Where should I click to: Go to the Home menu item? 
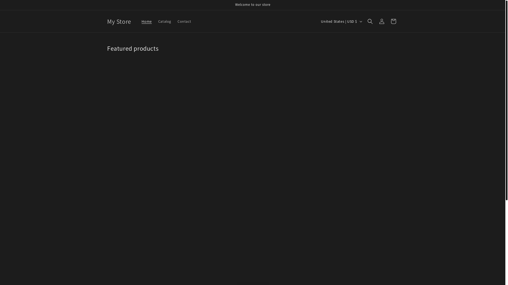coord(147,21)
